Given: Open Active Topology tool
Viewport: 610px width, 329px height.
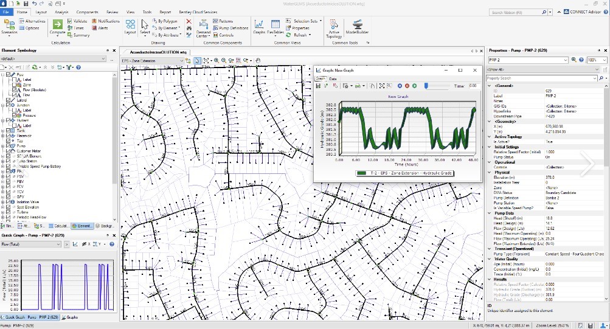Looking at the screenshot, I should point(334,29).
